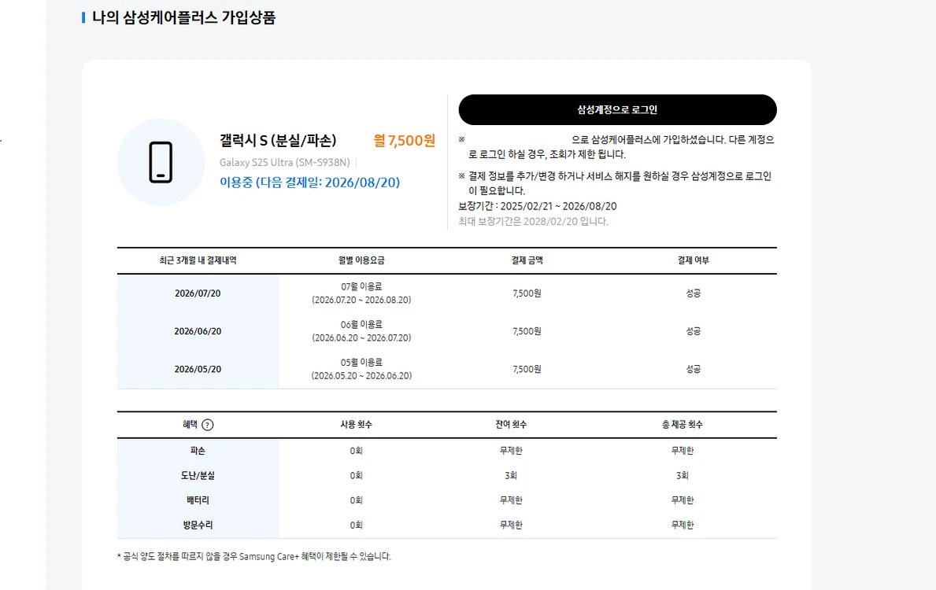Click the 05월 이용료 cell
This screenshot has height=590, width=936.
(362, 369)
